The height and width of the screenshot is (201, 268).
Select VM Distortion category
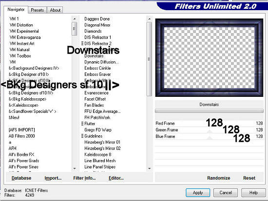point(21,25)
